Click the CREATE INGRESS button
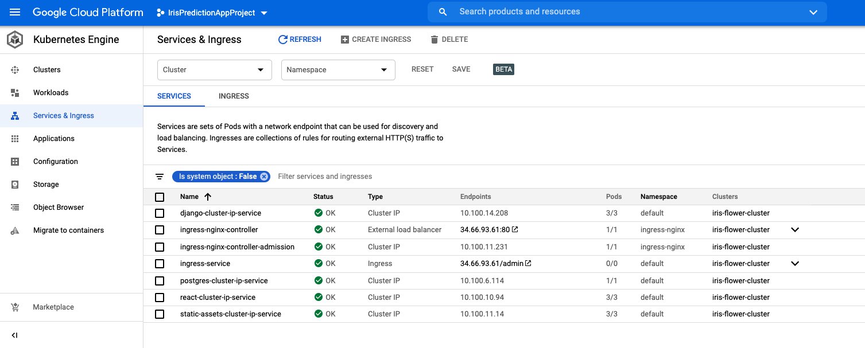865x348 pixels. tap(376, 40)
